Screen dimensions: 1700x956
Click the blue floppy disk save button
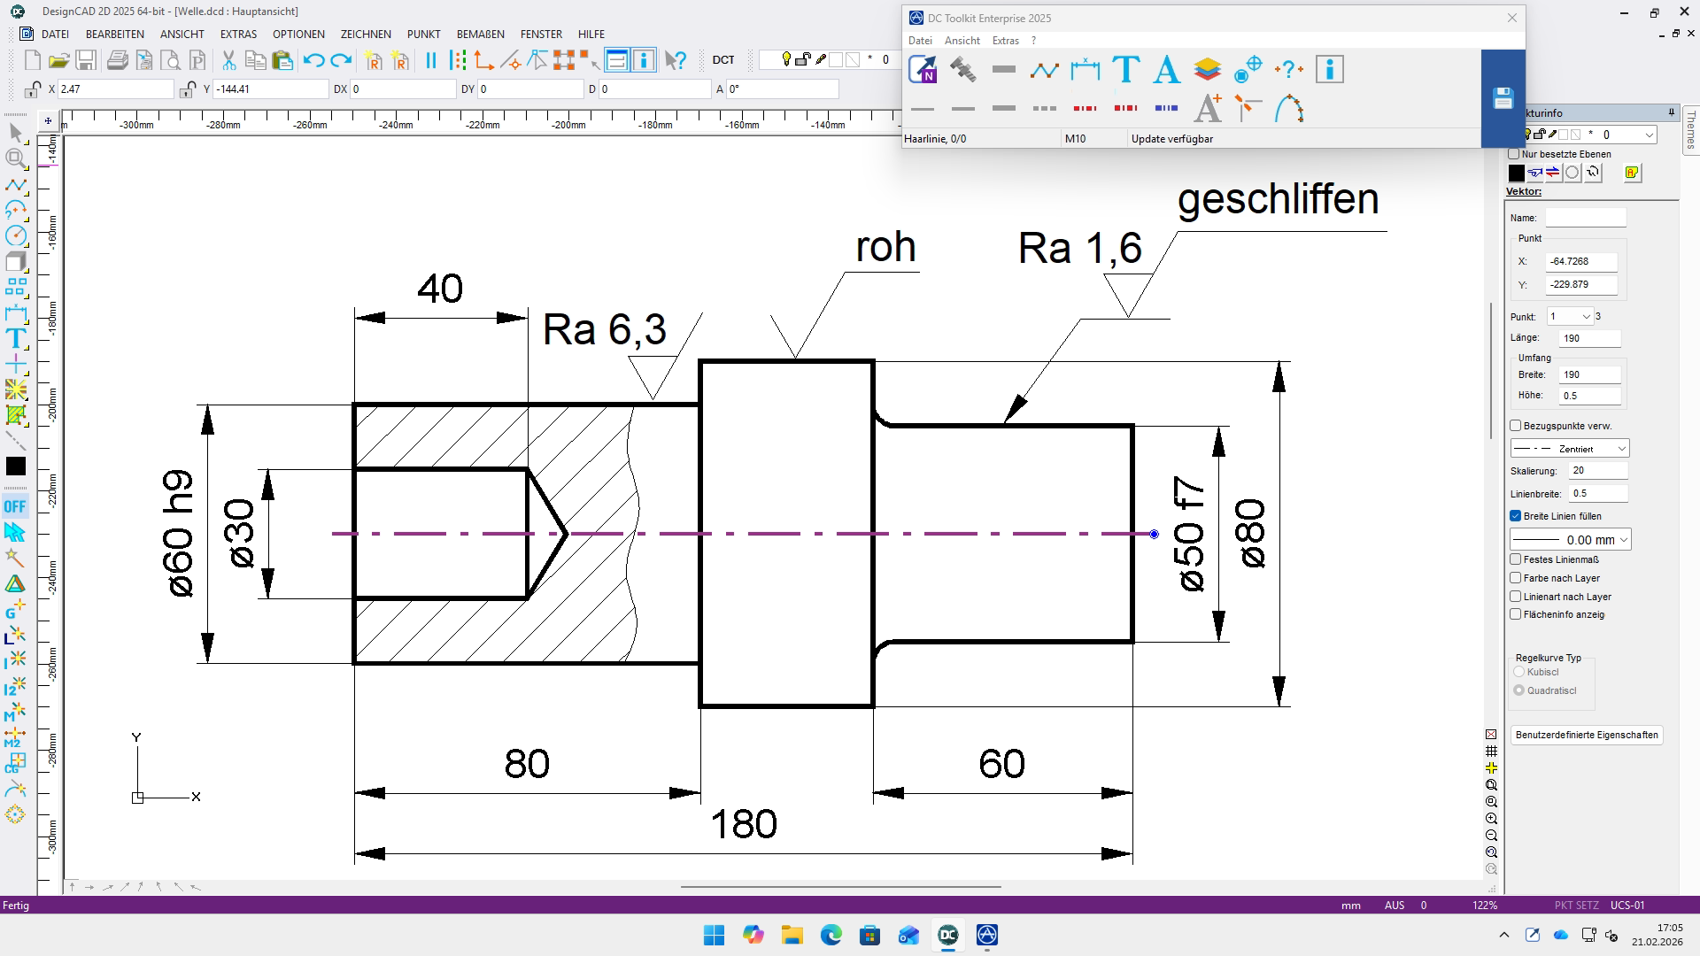(1503, 98)
